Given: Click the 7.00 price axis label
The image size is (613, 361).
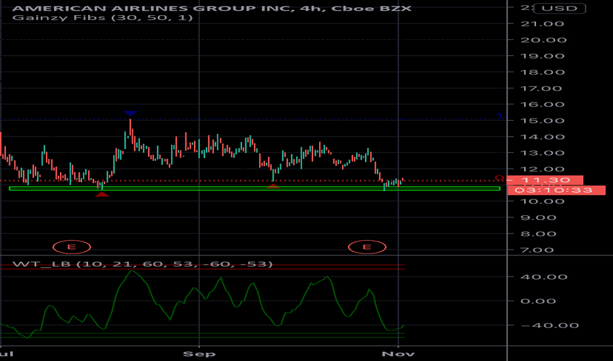Looking at the screenshot, I should point(537,250).
